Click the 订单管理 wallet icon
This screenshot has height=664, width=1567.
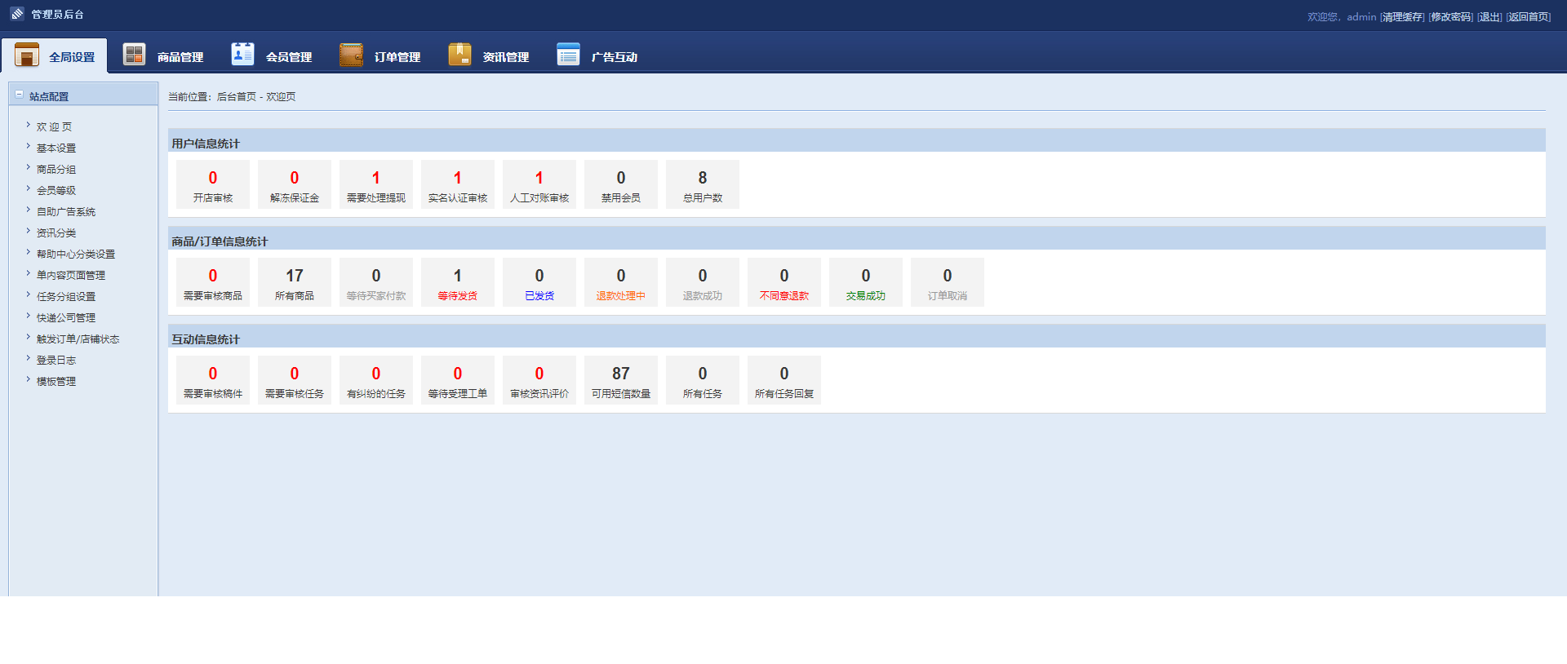click(351, 55)
